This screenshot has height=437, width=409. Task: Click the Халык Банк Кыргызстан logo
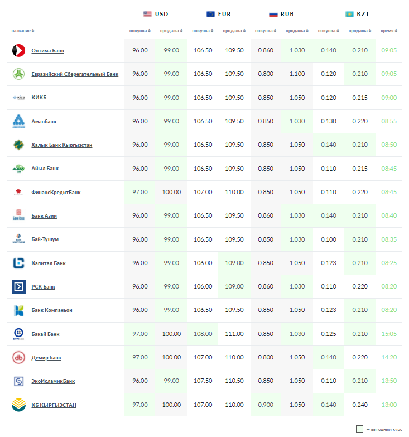[18, 145]
